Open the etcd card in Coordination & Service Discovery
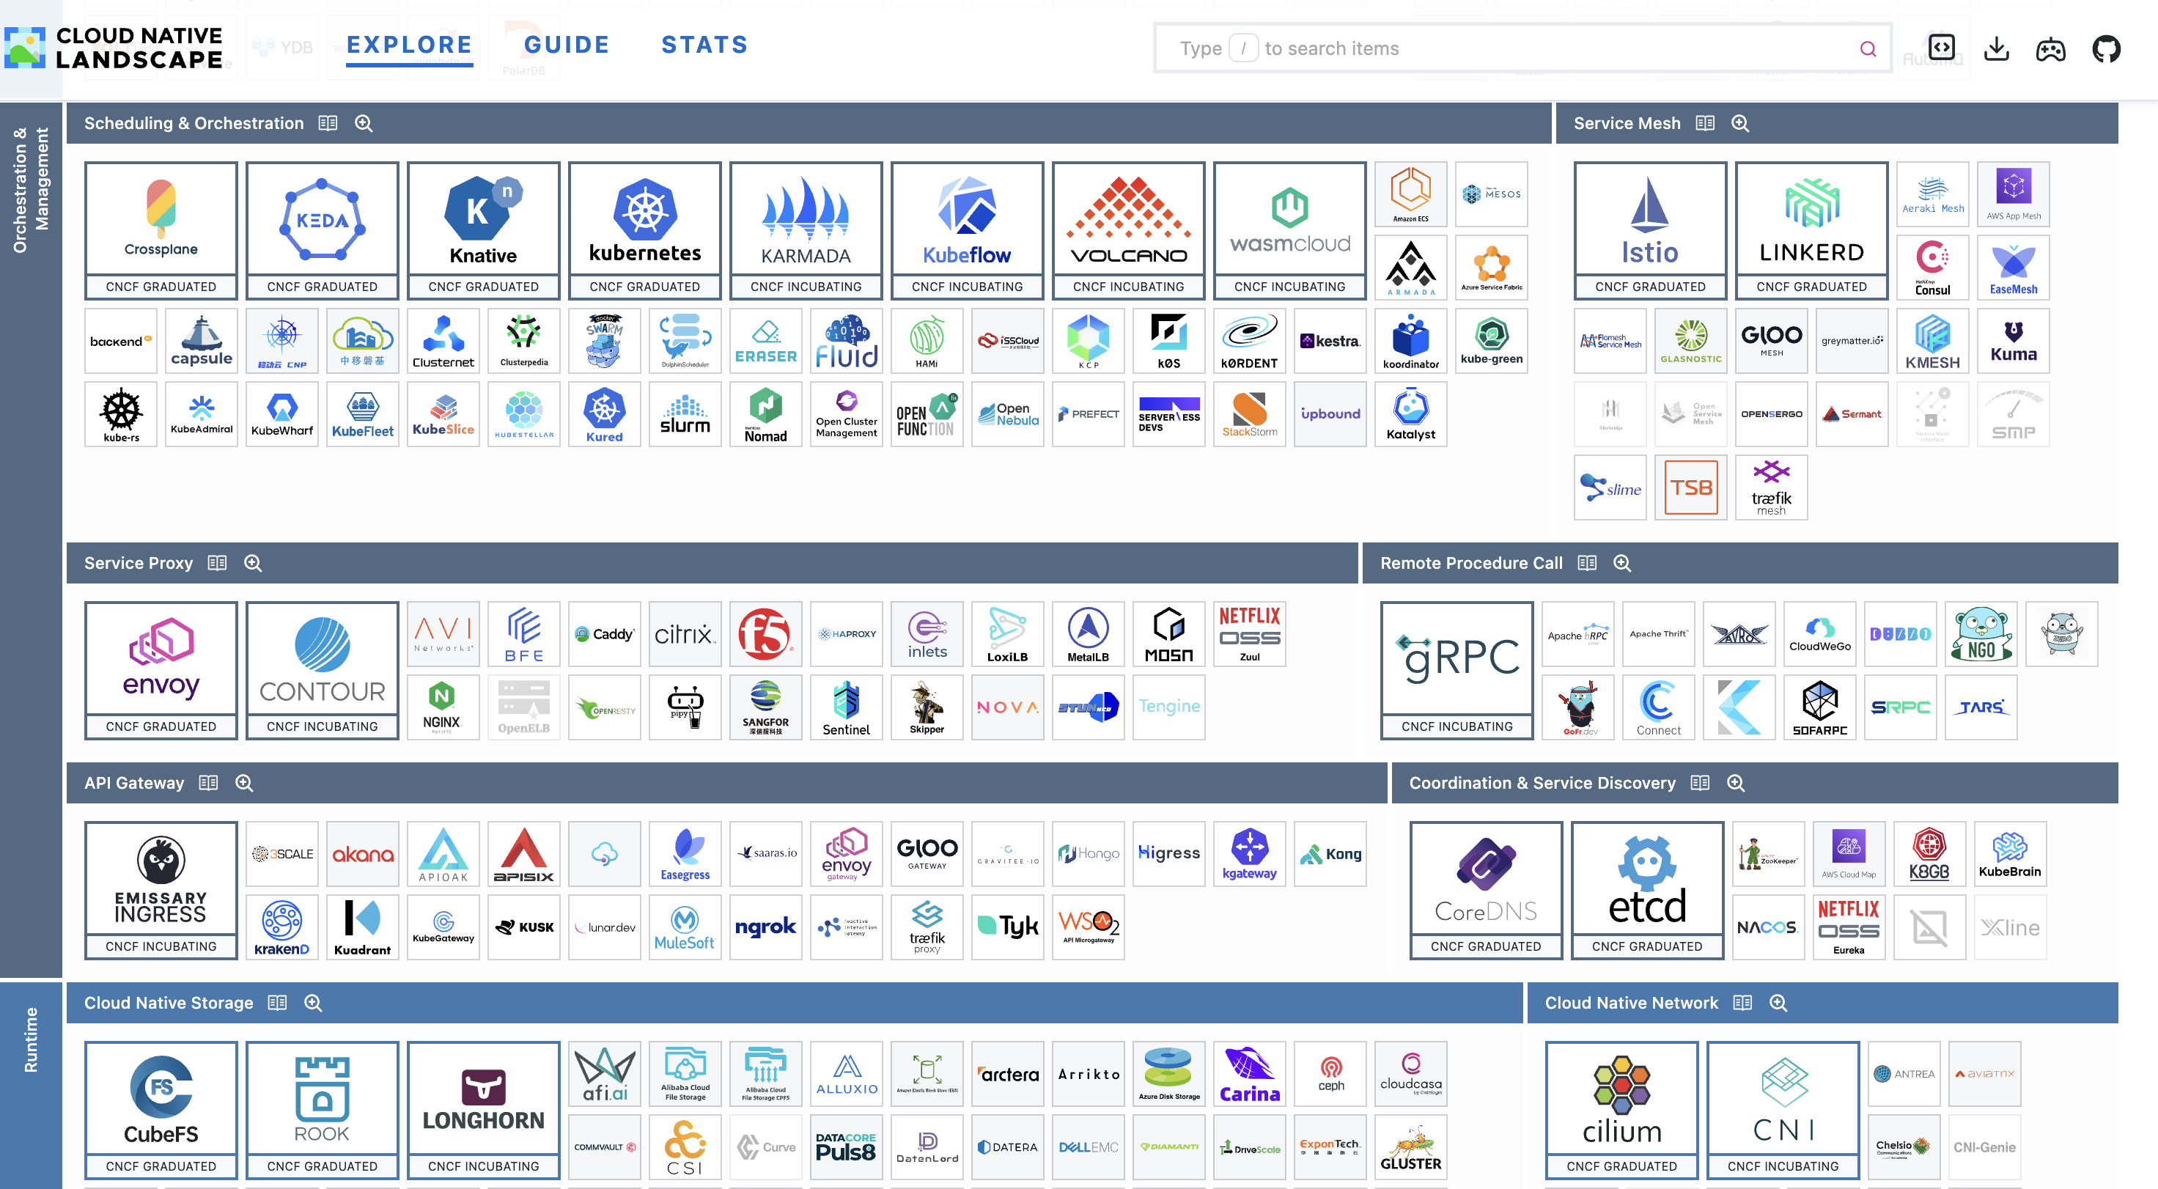The width and height of the screenshot is (2158, 1189). pyautogui.click(x=1646, y=884)
